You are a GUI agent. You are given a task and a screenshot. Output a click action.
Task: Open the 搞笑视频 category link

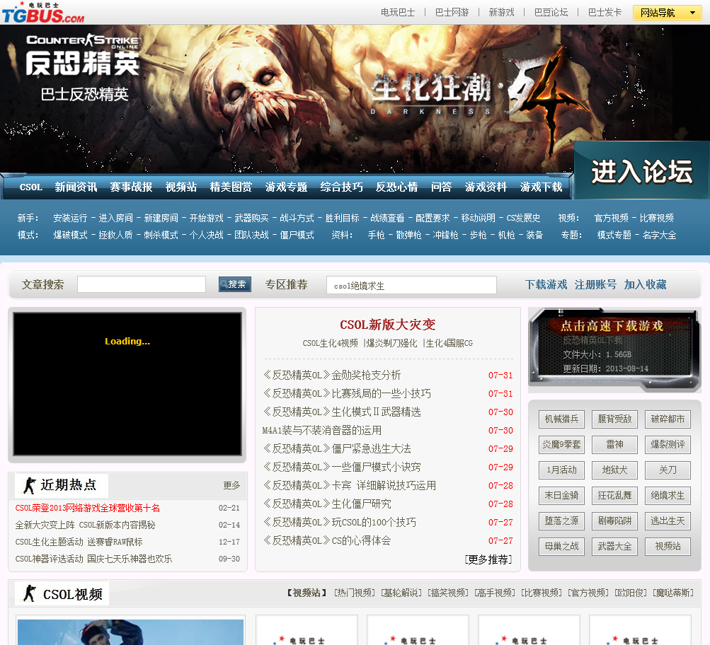(x=448, y=593)
